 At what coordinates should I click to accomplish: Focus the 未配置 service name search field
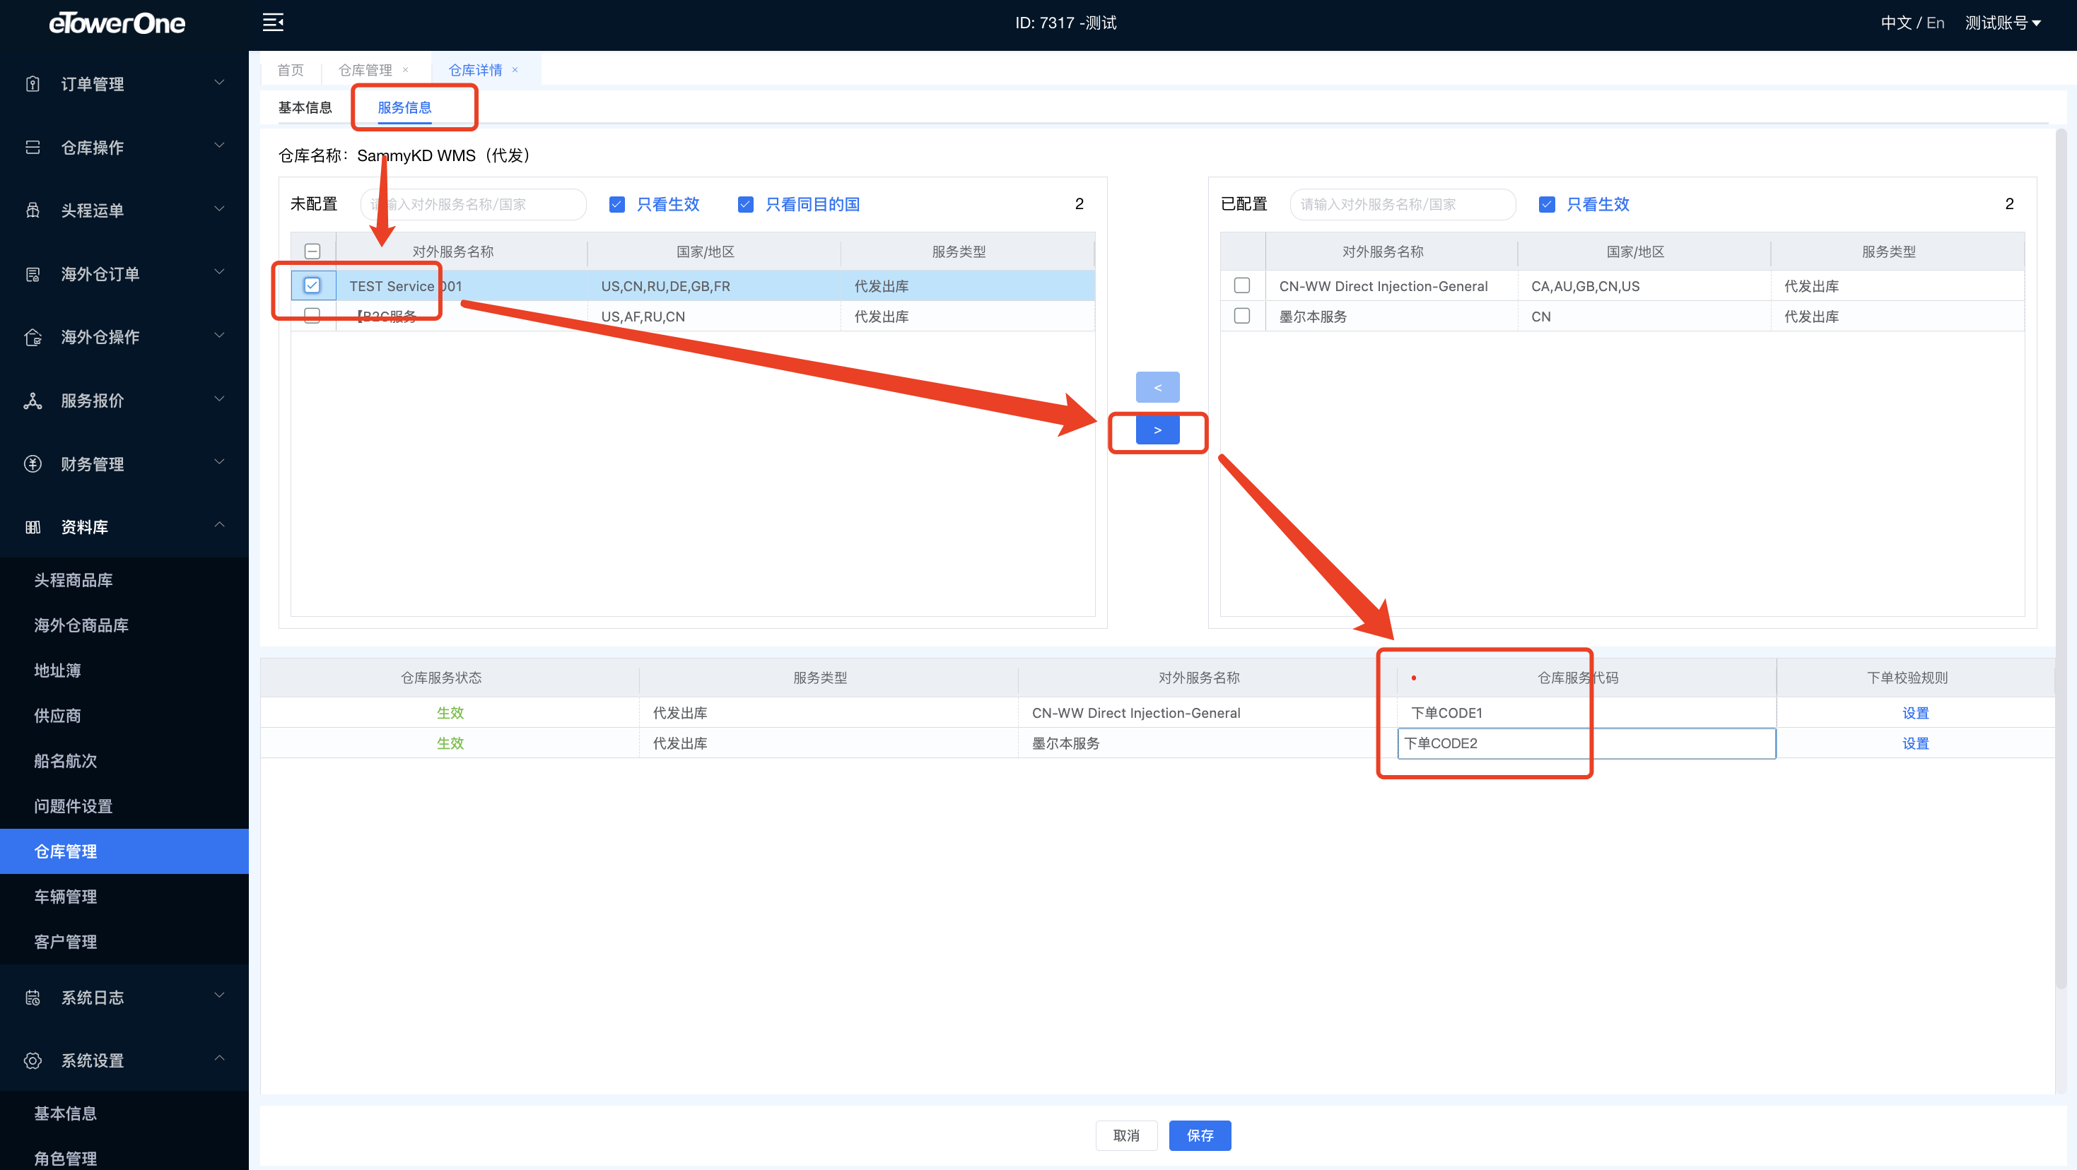(473, 205)
